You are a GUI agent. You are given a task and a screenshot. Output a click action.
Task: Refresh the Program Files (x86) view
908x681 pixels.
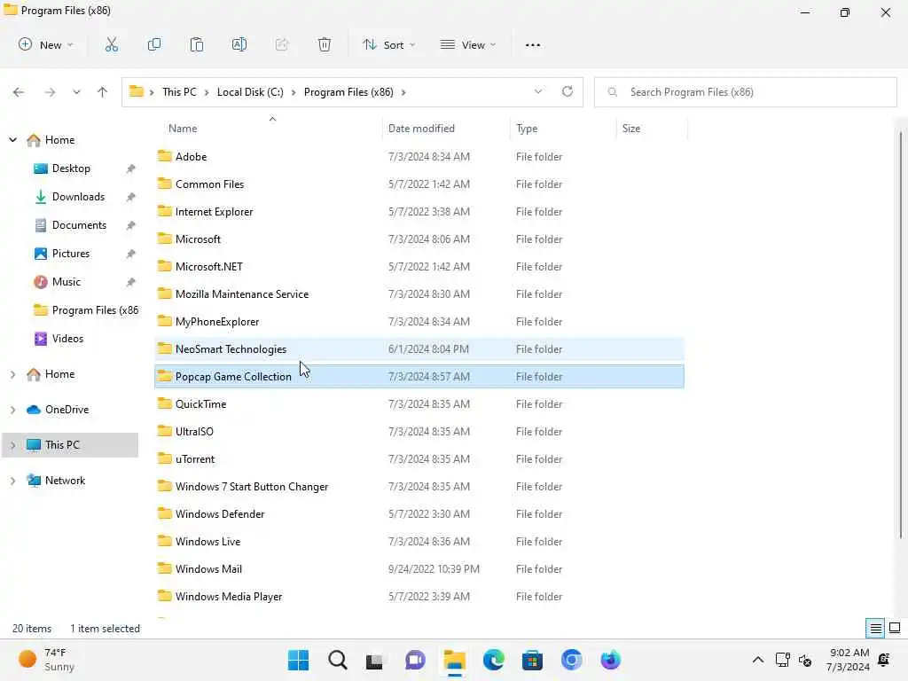pyautogui.click(x=567, y=91)
